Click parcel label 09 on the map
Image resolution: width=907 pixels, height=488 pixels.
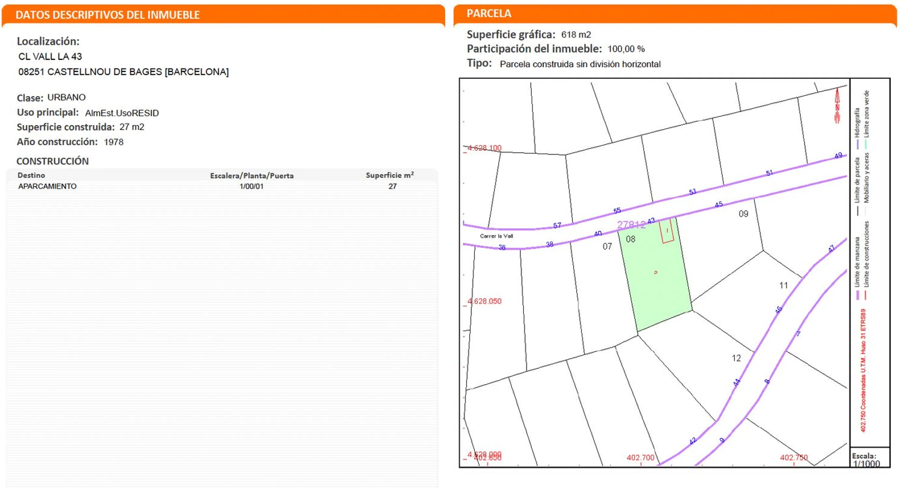point(743,214)
